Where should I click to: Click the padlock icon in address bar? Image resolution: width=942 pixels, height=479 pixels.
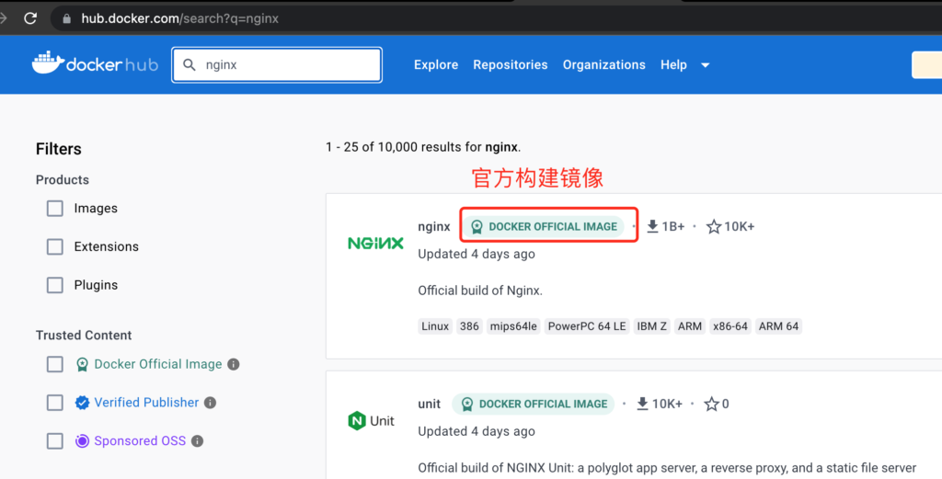(66, 18)
